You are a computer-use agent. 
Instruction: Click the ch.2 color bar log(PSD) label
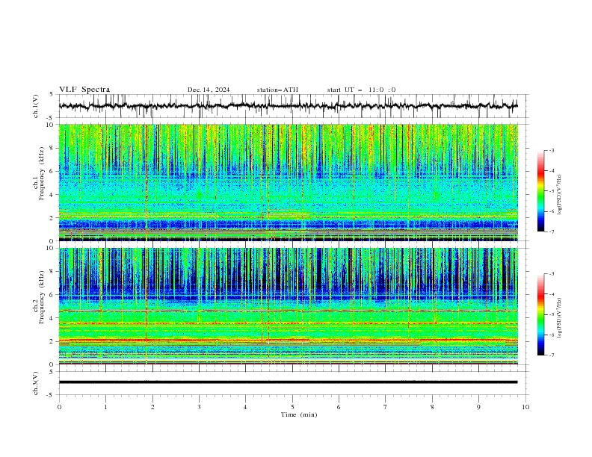click(x=560, y=317)
